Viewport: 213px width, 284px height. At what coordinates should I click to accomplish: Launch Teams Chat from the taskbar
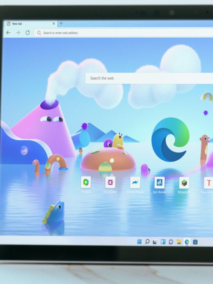171,242
